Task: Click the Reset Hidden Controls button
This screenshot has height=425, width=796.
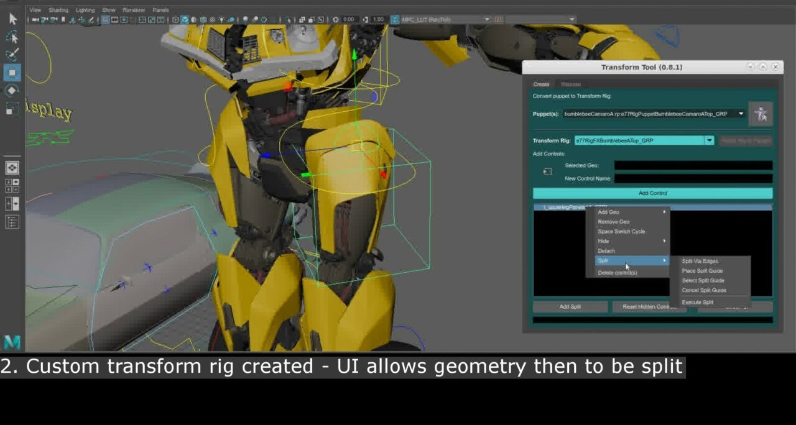Action: click(650, 307)
